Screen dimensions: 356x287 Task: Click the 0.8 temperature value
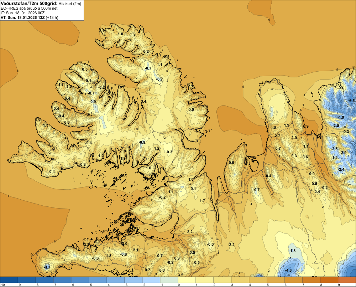[x=83, y=165]
